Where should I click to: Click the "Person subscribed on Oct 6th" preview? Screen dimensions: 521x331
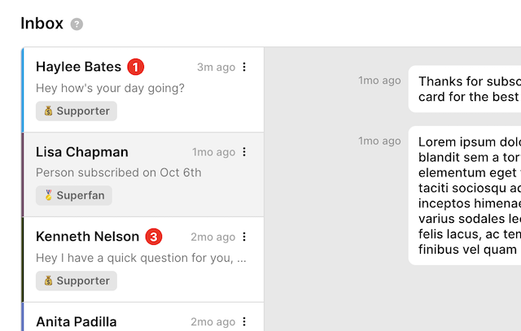(119, 172)
